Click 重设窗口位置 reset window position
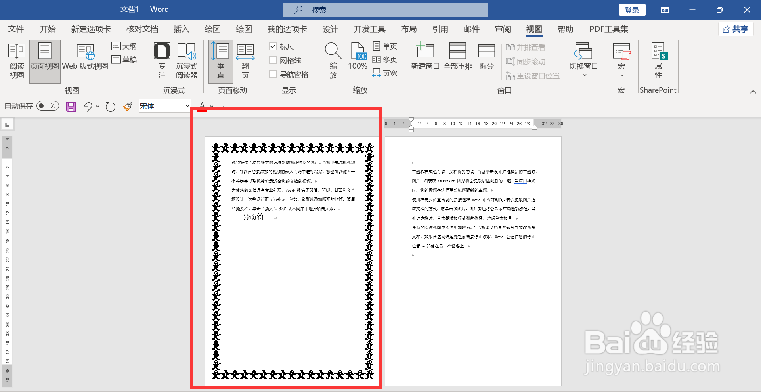 pyautogui.click(x=533, y=76)
